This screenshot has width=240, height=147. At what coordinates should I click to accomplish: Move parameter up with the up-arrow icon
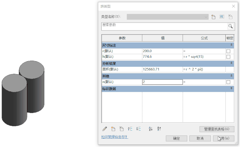pyautogui.click(x=130, y=129)
